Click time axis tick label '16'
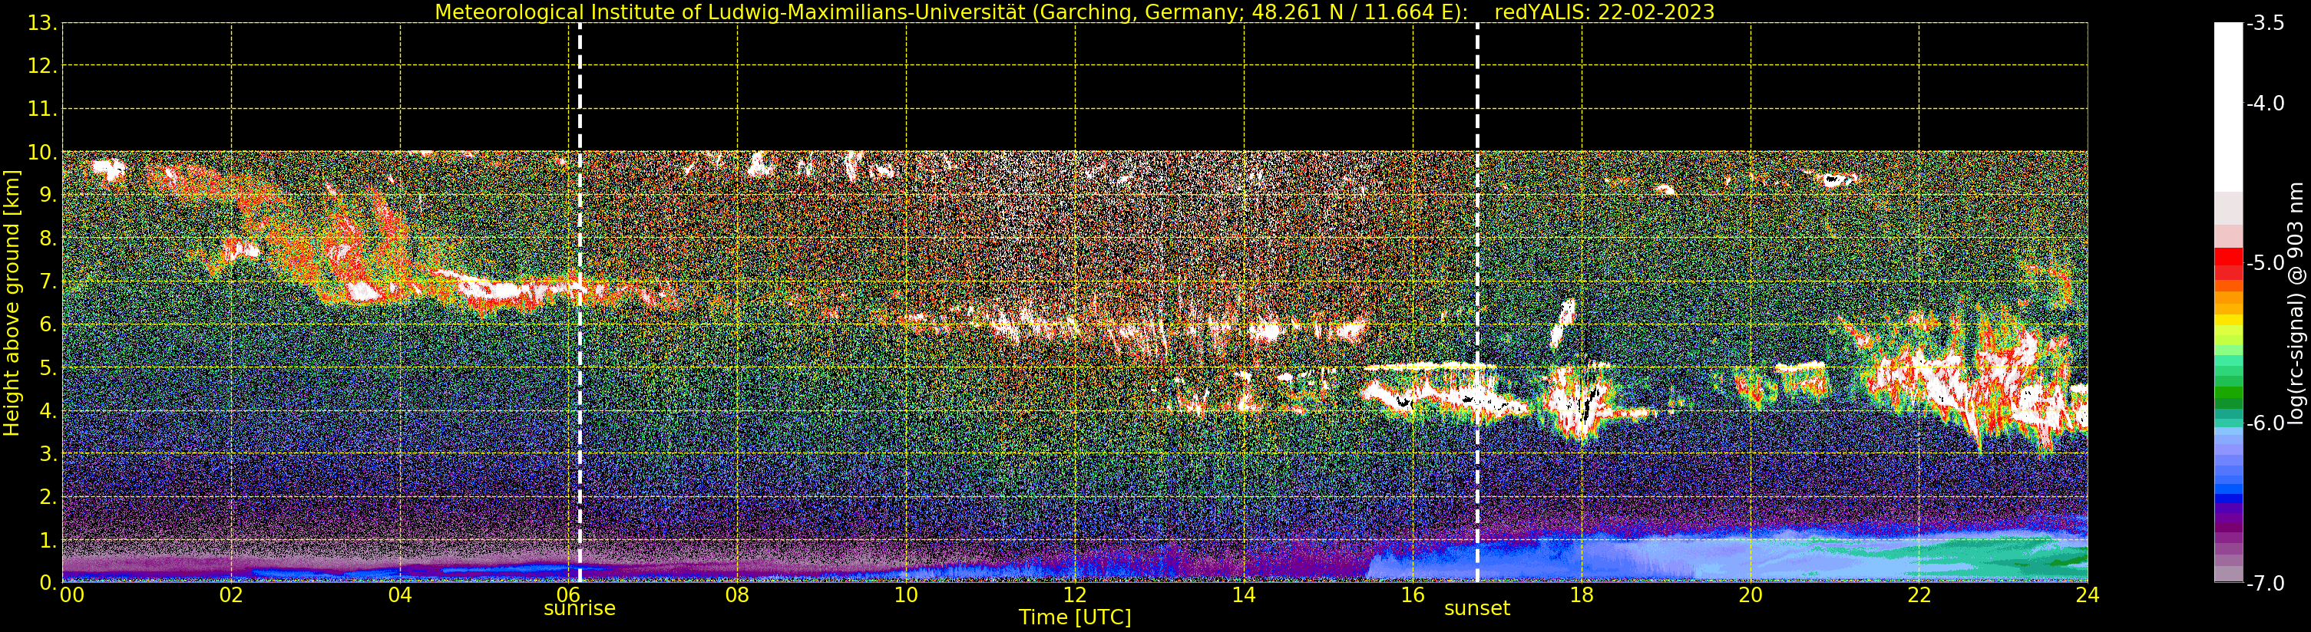 [1413, 595]
